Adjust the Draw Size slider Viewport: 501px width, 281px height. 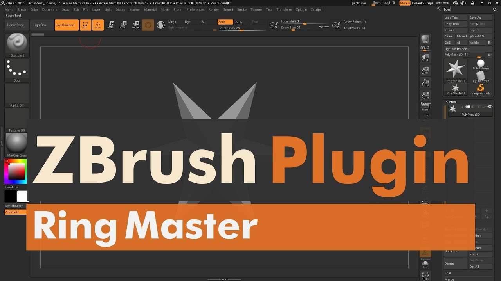299,28
